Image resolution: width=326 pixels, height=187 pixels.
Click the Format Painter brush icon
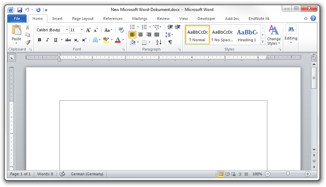click(x=28, y=42)
